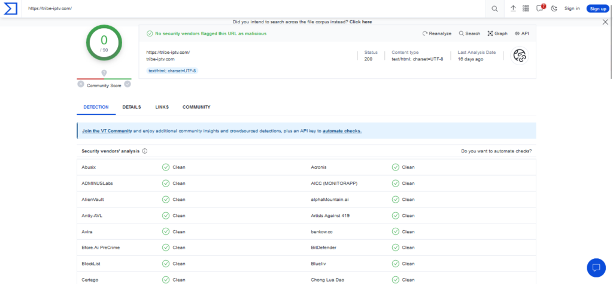Click the Status value '200'
Screen dimensions: 613x284
click(368, 59)
